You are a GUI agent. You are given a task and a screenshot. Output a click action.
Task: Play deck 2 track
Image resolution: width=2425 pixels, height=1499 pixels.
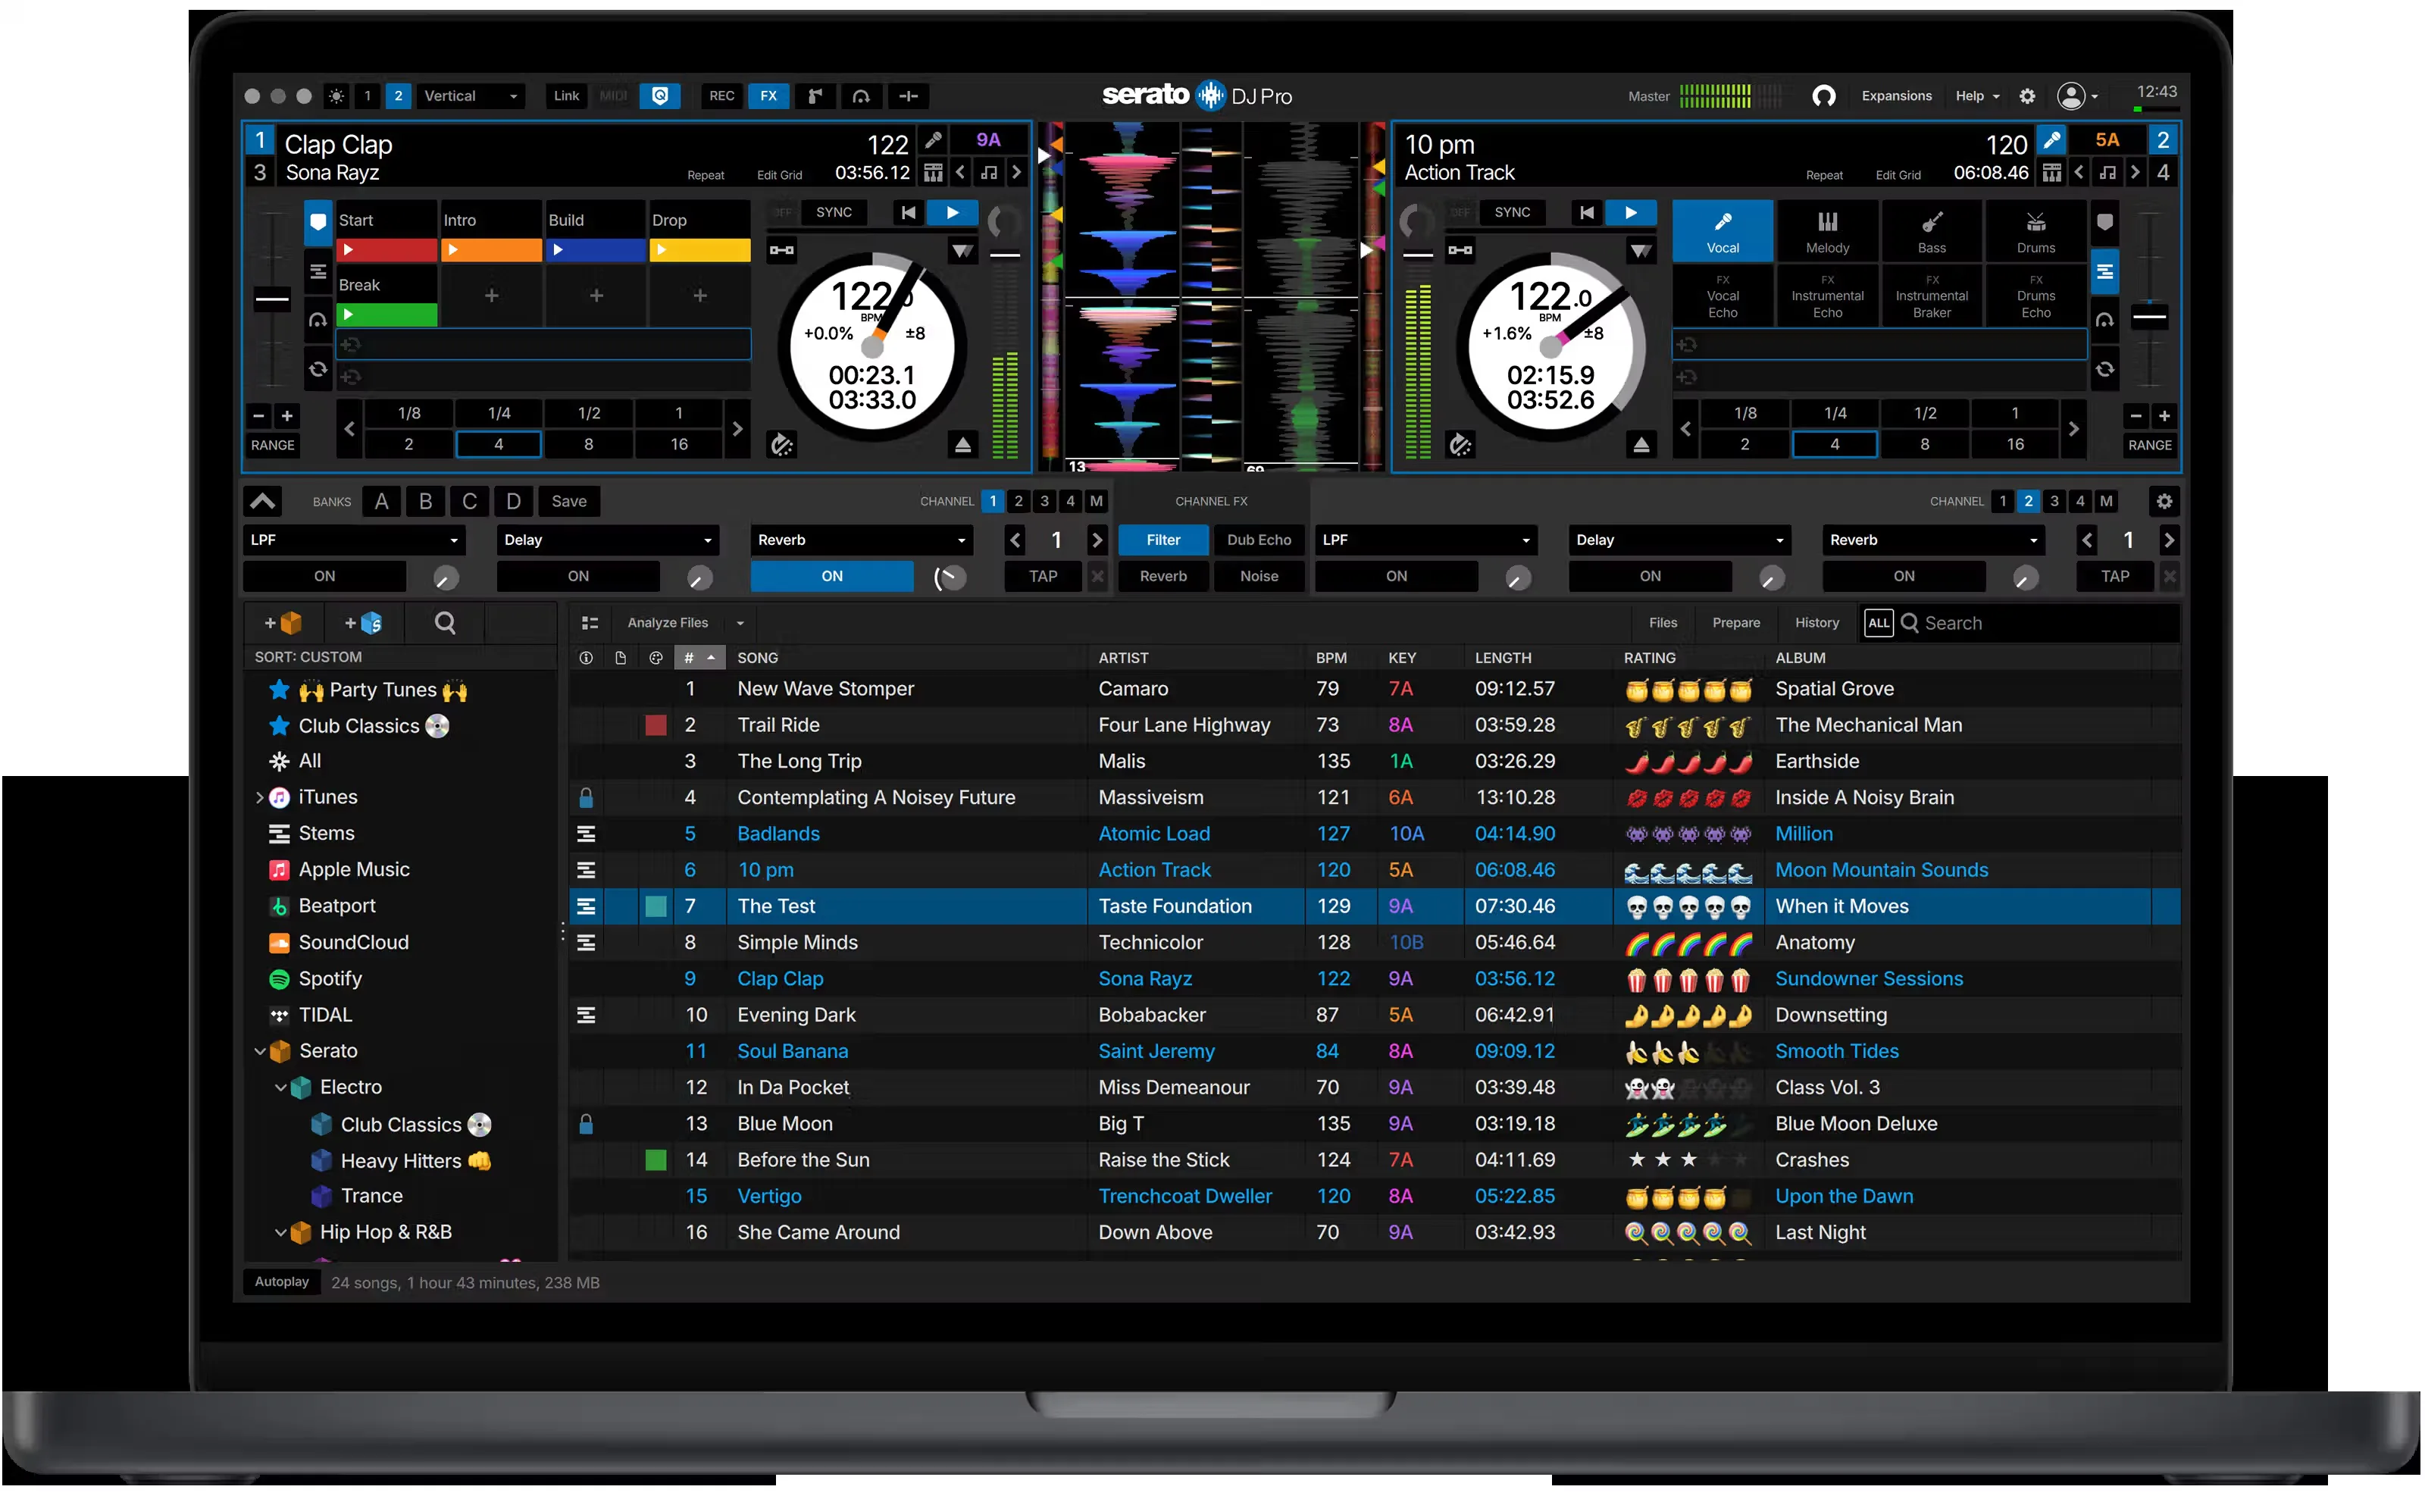click(x=1630, y=212)
